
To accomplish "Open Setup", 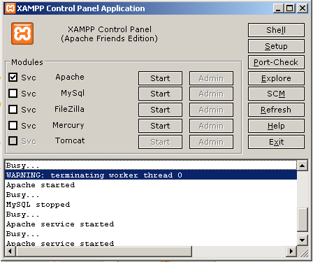I will coord(276,46).
